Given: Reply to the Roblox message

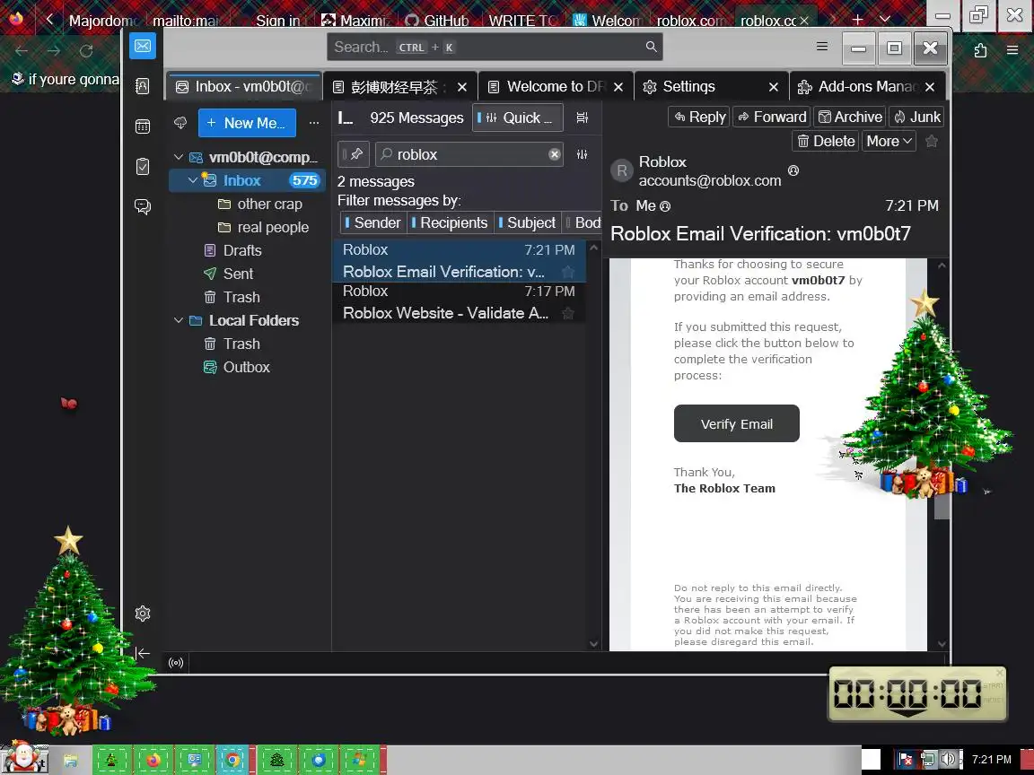Looking at the screenshot, I should [699, 117].
